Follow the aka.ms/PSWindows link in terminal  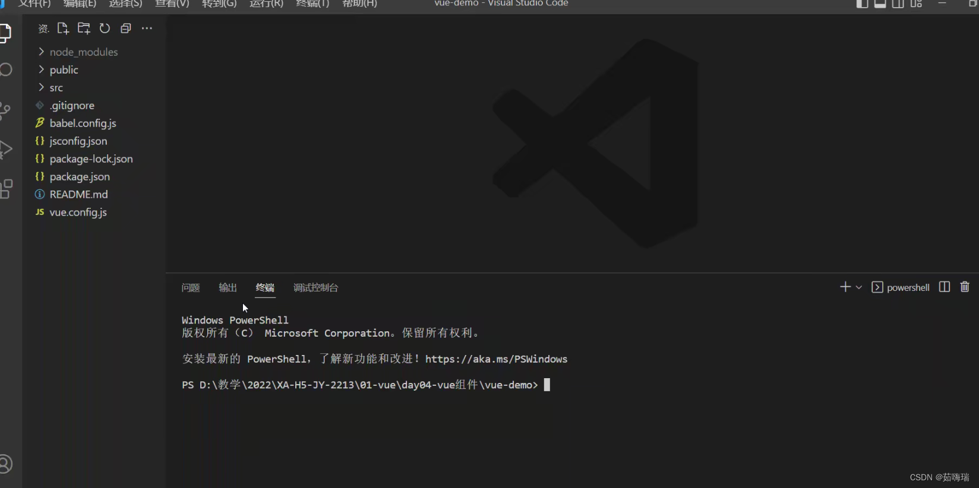pos(496,359)
